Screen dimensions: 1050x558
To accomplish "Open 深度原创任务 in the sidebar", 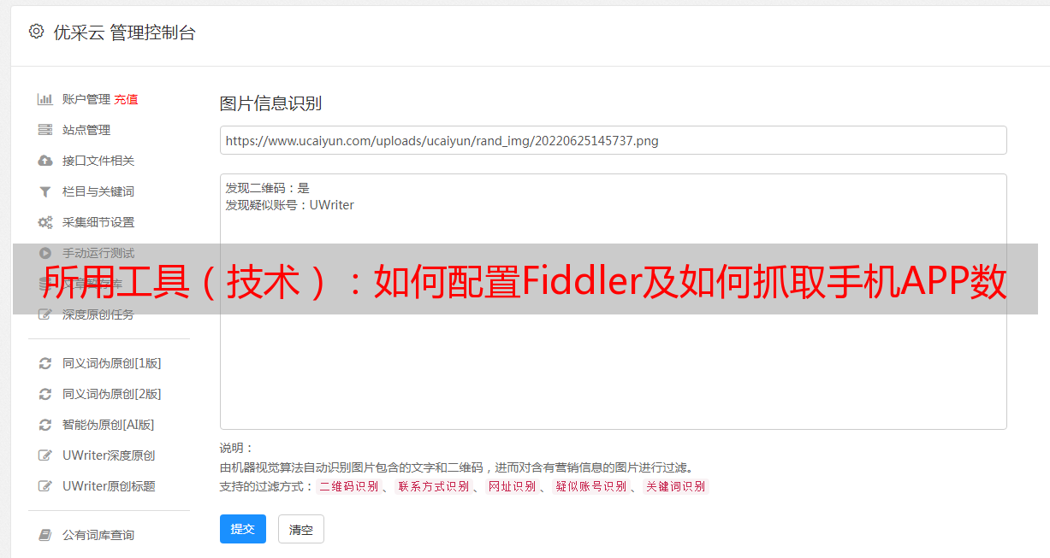I will [x=98, y=314].
